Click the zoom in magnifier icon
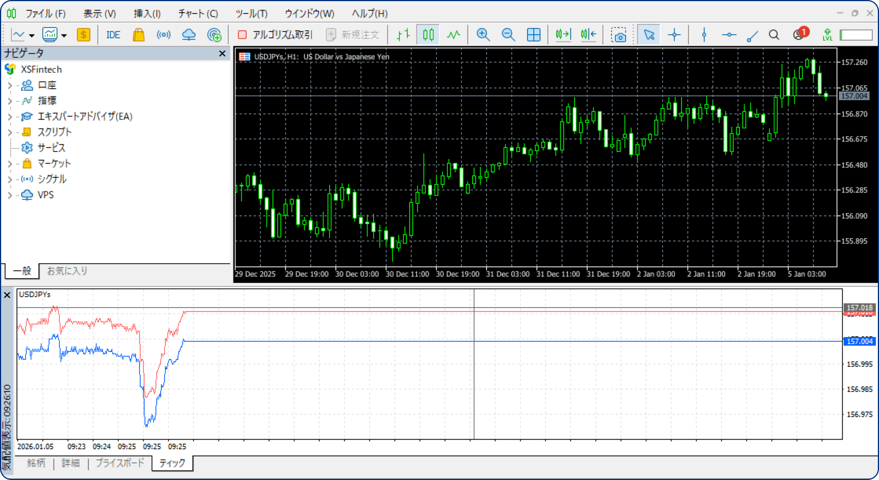Image resolution: width=879 pixels, height=480 pixels. (483, 35)
